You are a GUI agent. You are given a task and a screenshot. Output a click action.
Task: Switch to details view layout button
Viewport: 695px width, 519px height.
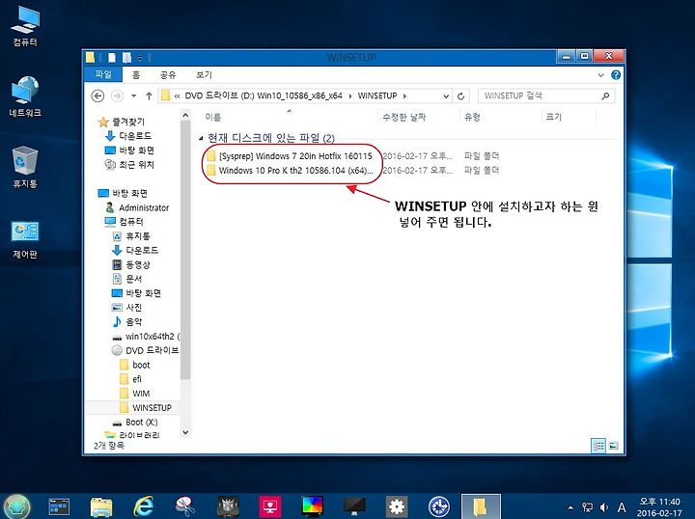598,446
